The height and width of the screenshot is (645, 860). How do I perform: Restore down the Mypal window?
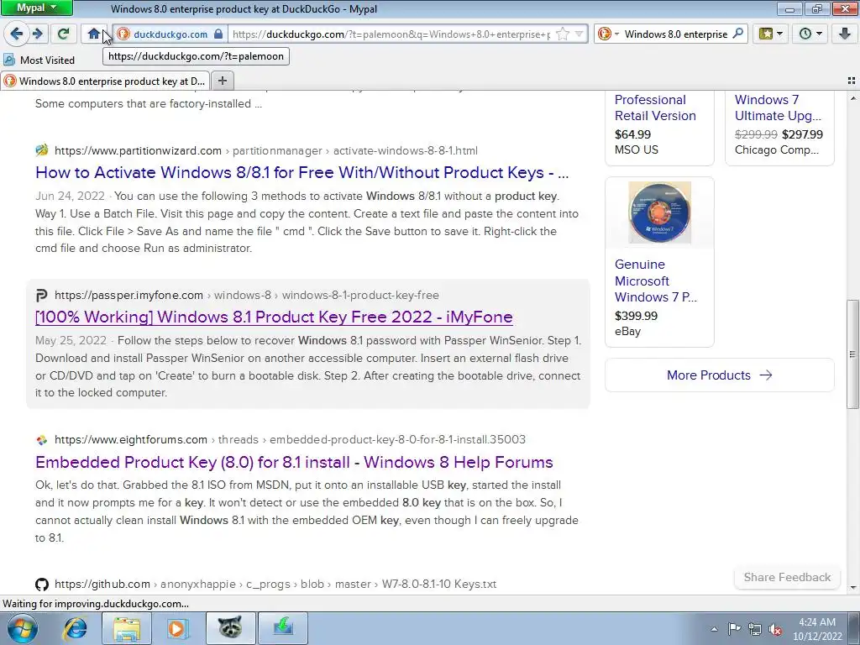(816, 8)
